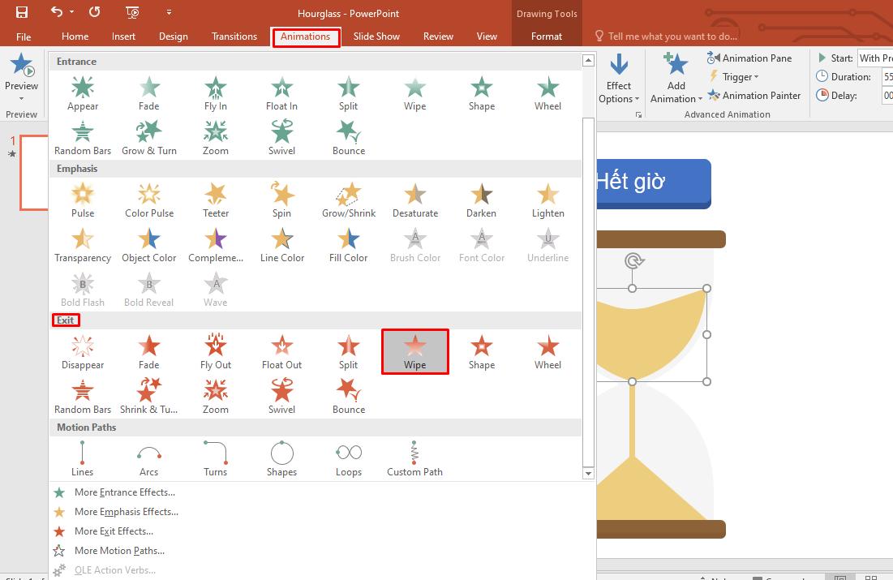Open the Effect Options dropdown
The height and width of the screenshot is (580, 893).
pos(619,79)
